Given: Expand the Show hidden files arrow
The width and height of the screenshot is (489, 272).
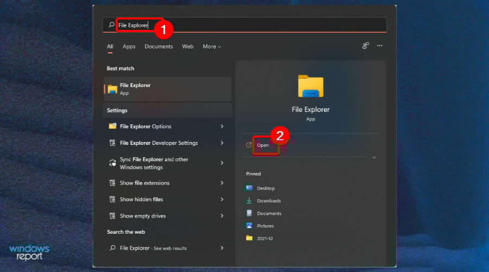Looking at the screenshot, I should tap(222, 199).
